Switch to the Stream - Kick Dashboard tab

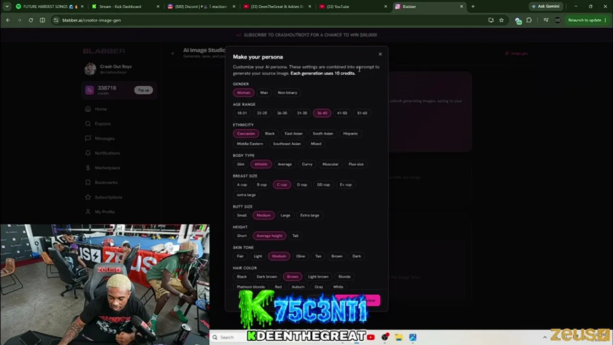(x=125, y=7)
